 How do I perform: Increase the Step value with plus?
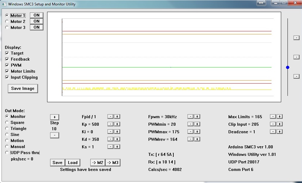tap(54, 117)
